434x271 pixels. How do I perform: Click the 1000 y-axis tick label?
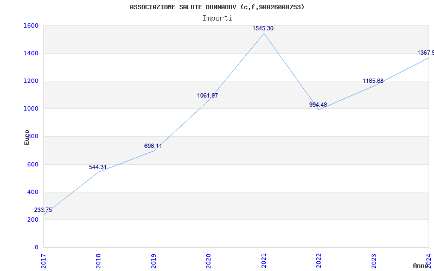click(31, 109)
